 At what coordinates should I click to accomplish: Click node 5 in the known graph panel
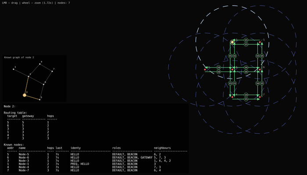39,100
